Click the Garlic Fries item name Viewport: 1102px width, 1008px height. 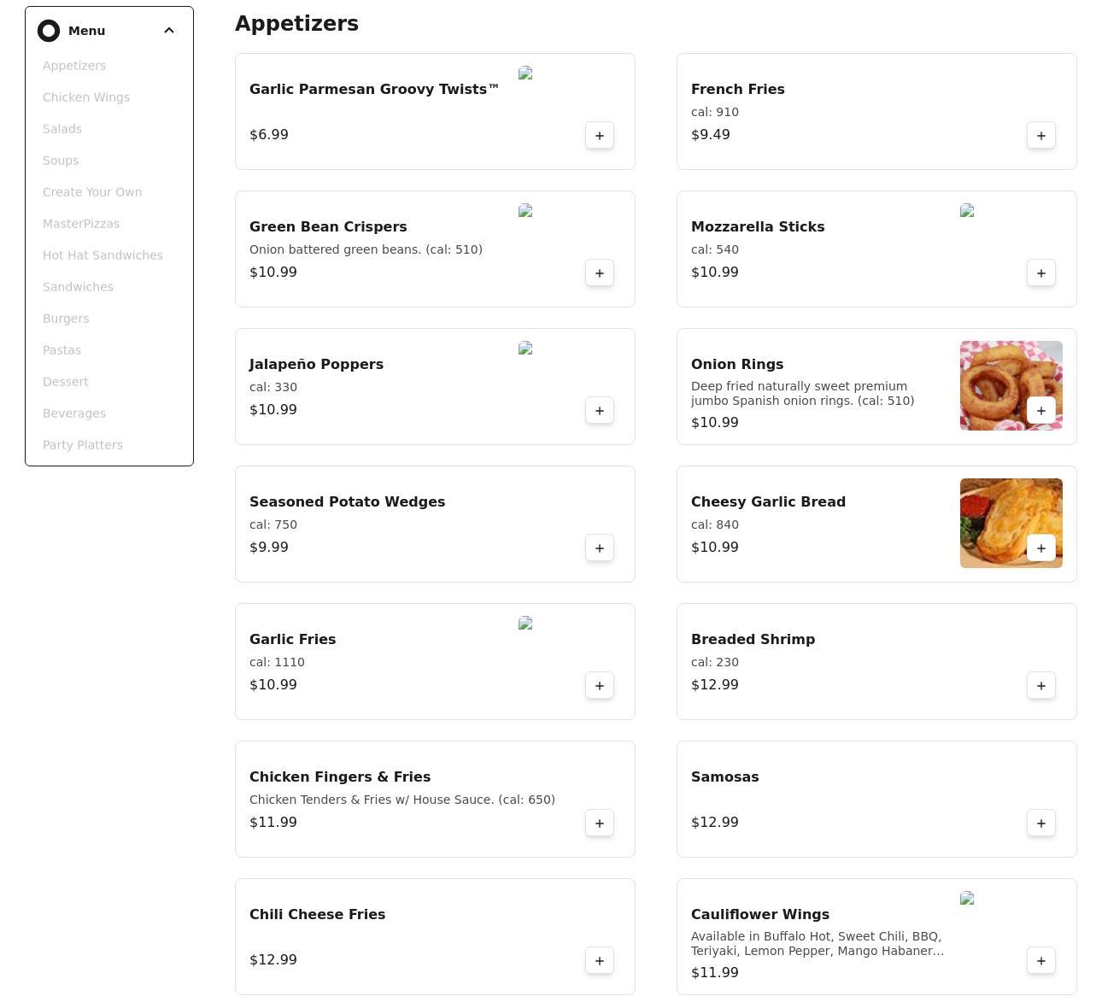click(292, 639)
